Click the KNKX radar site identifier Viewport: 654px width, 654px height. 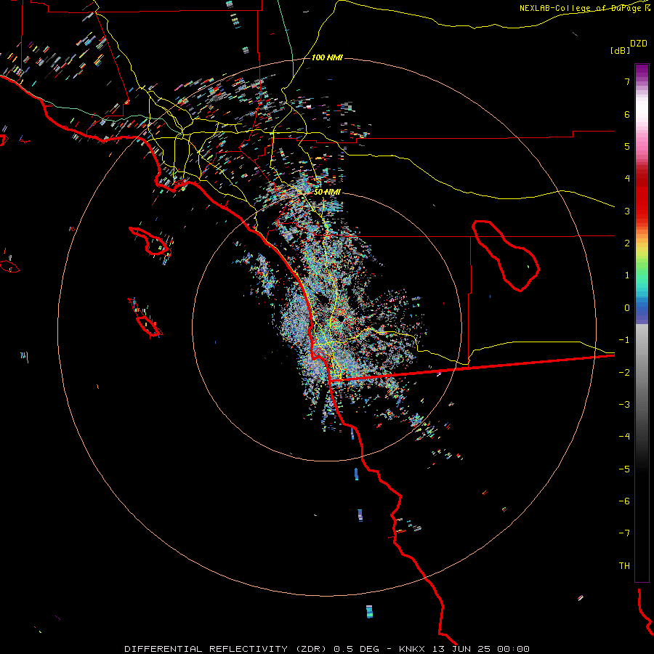click(x=411, y=649)
